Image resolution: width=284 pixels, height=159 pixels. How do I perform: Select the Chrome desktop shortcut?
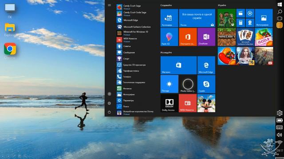pos(10,51)
